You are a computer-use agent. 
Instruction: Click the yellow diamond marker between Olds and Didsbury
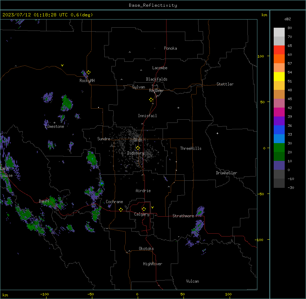point(138,148)
